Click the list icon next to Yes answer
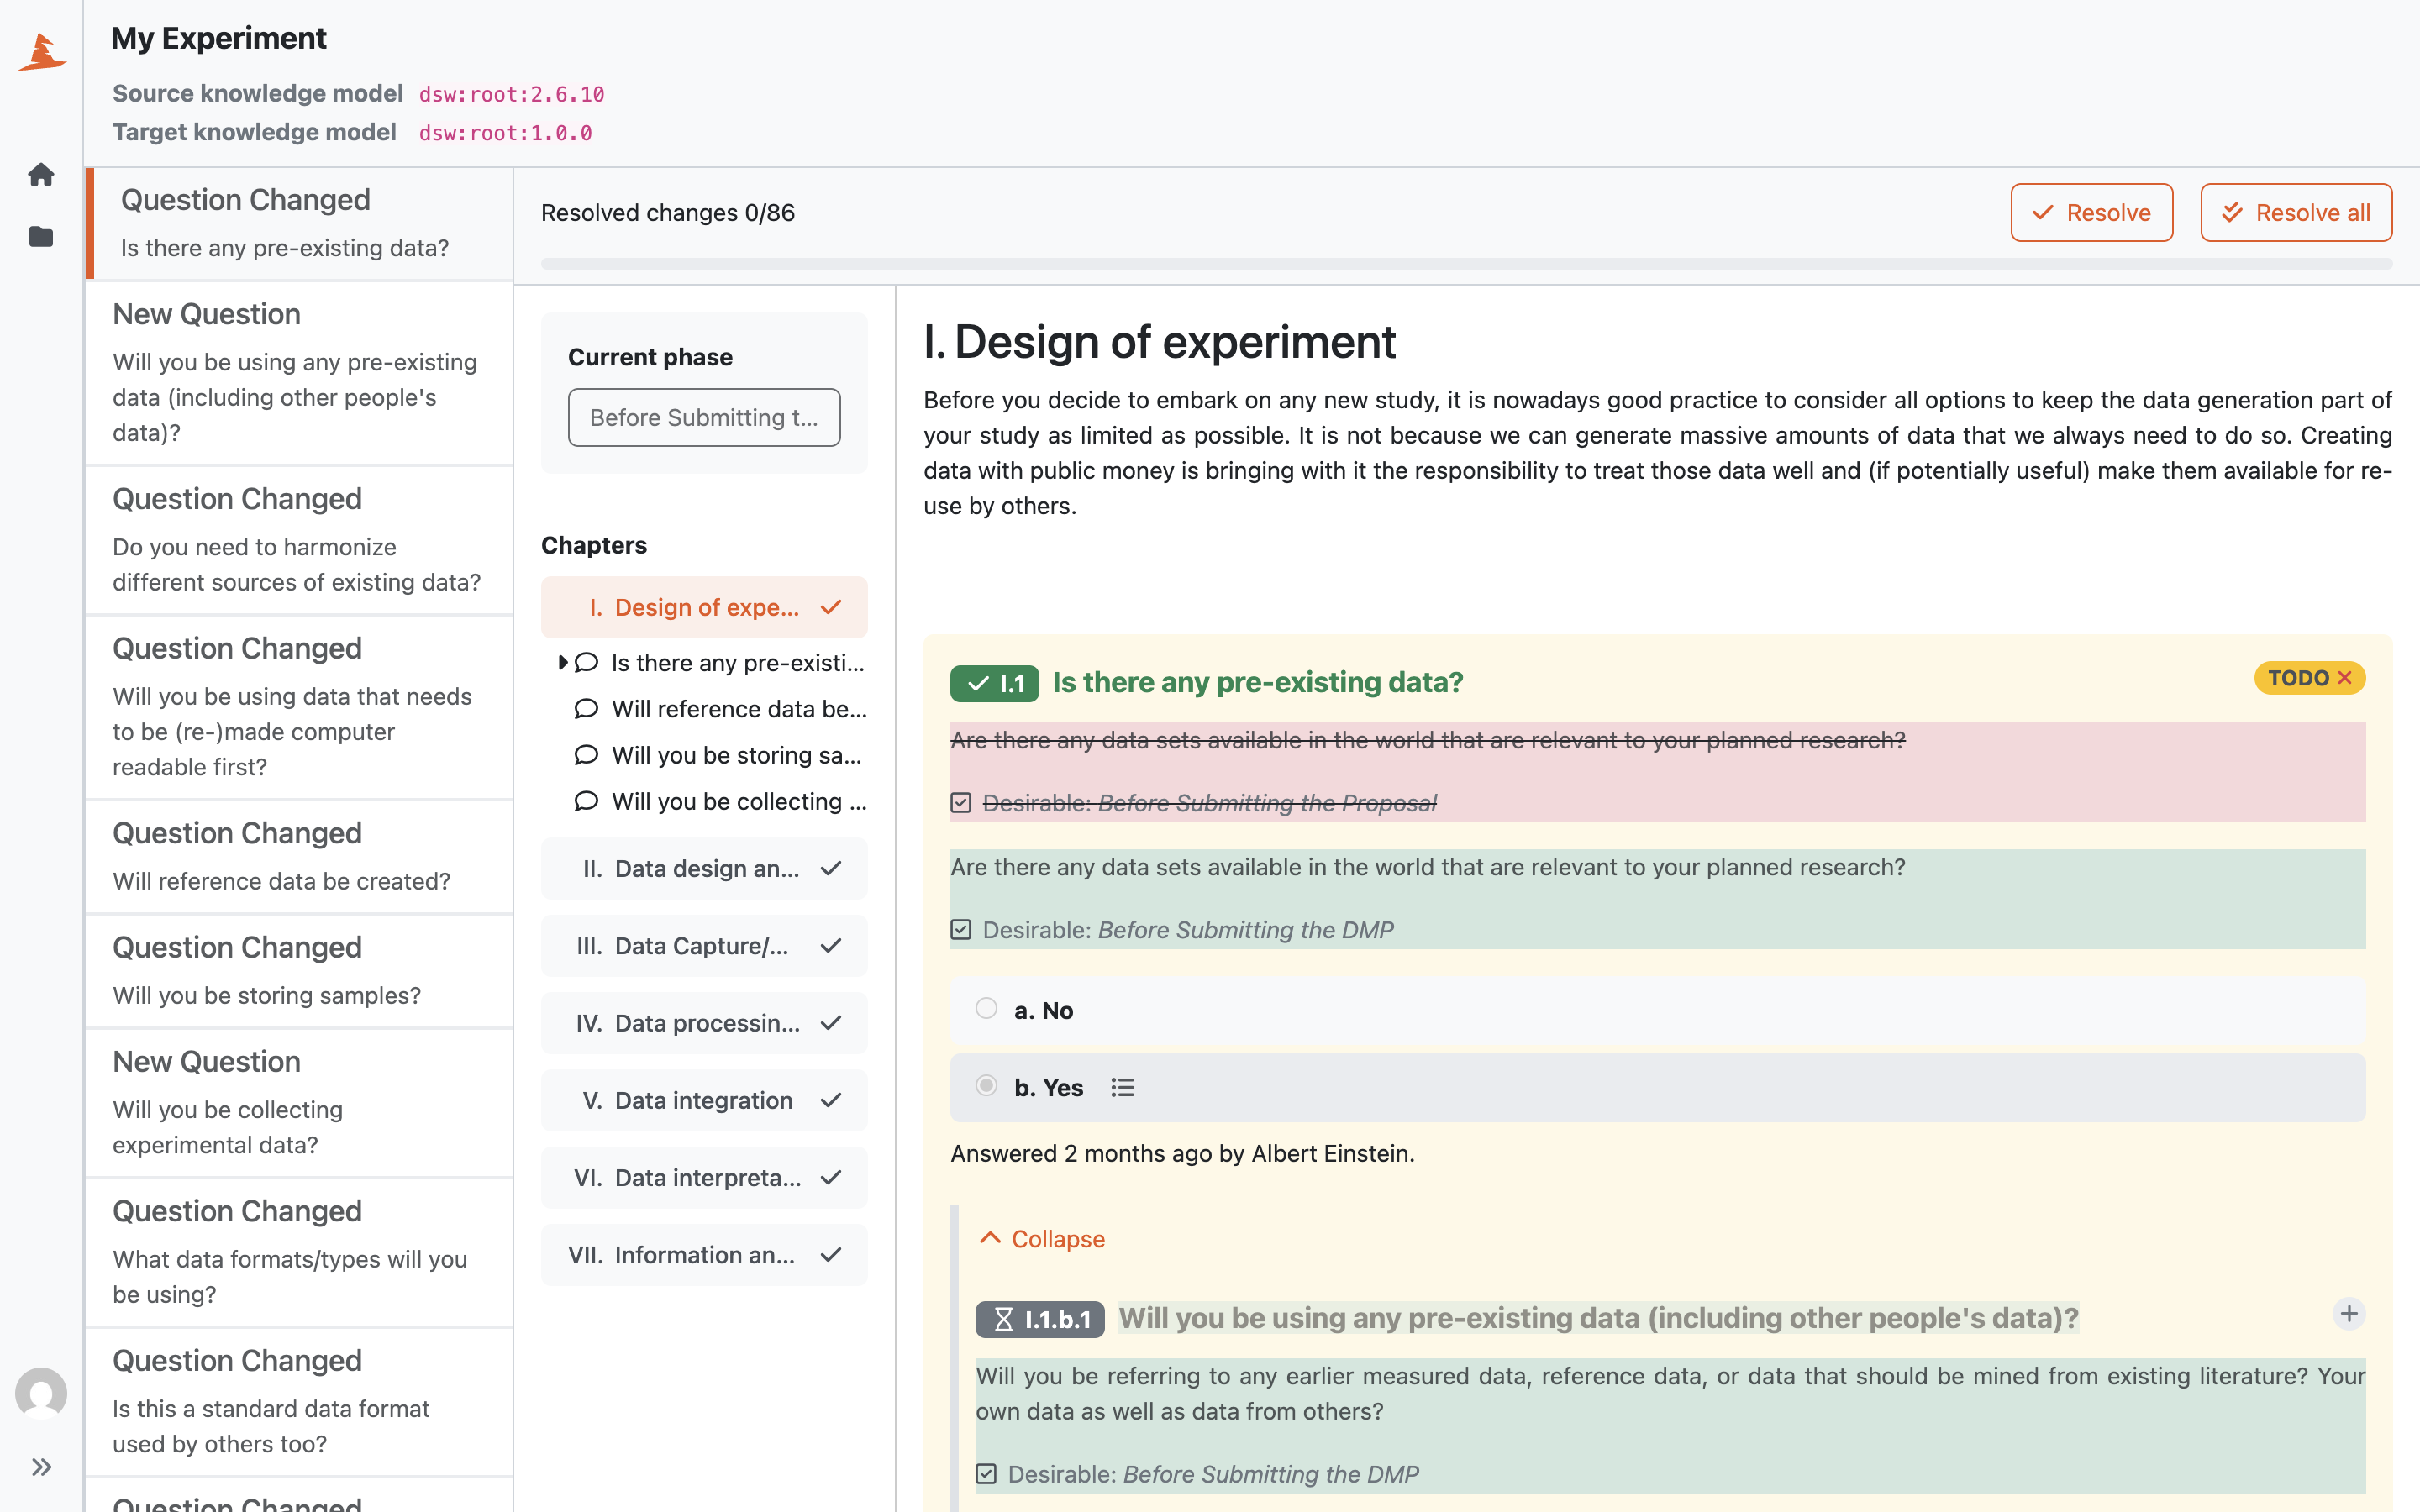 click(x=1123, y=1087)
